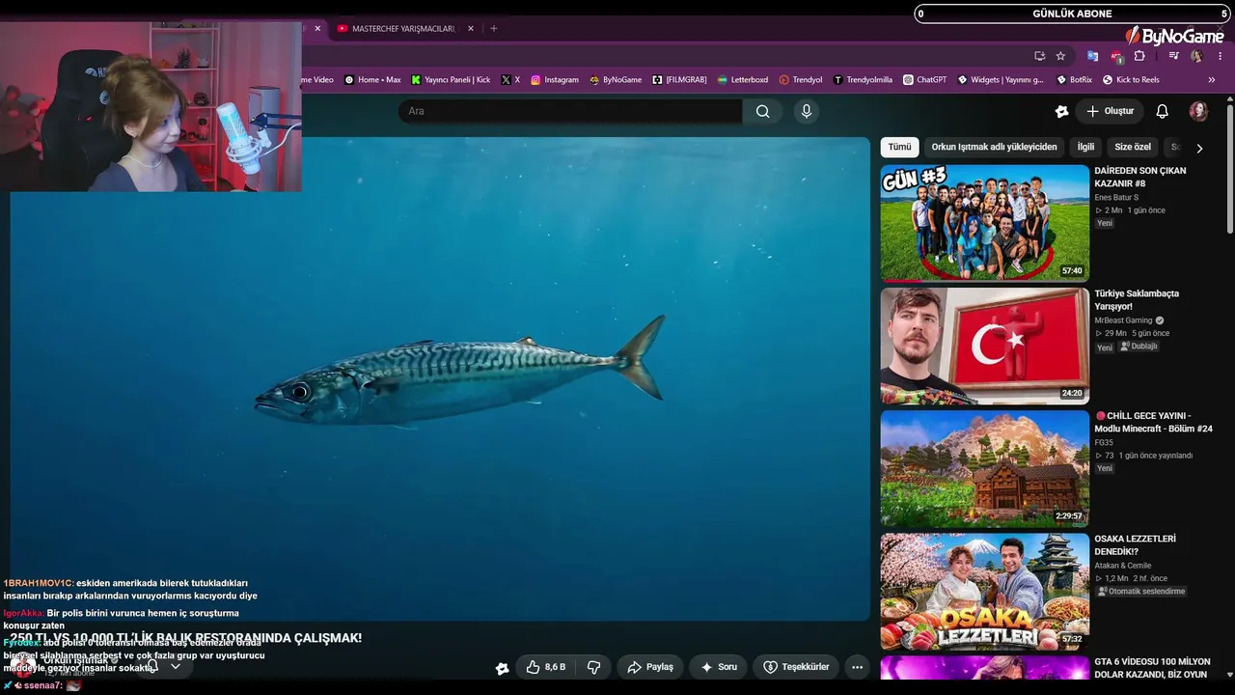Bookmark this page with the star icon
Viewport: 1235px width, 695px height.
1060,56
